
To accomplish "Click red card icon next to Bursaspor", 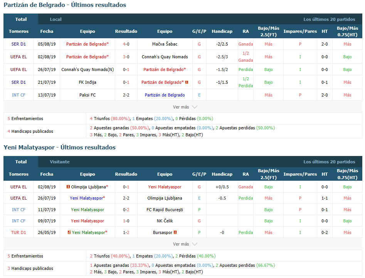I will coord(175,232).
